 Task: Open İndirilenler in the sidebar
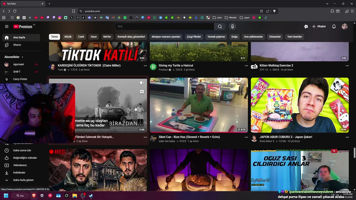click(21, 172)
